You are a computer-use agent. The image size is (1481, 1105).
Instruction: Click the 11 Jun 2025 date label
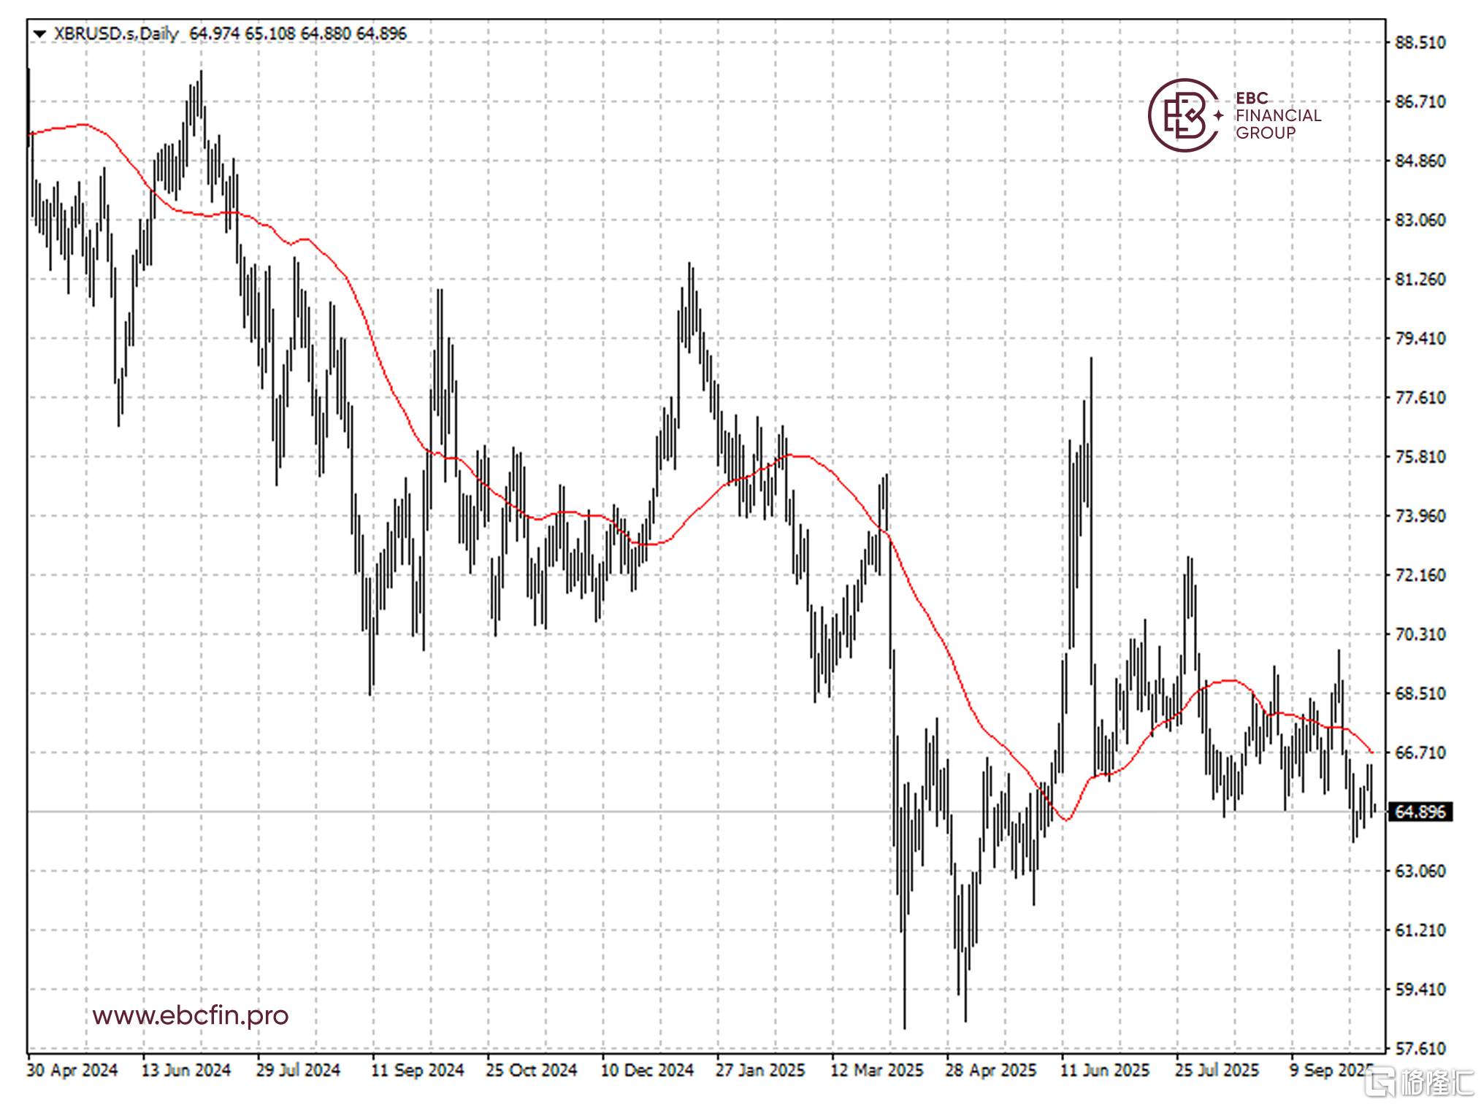coord(1104,1070)
